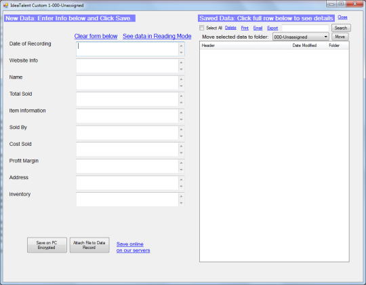Maximize the IdeaTalent window

click(x=341, y=4)
